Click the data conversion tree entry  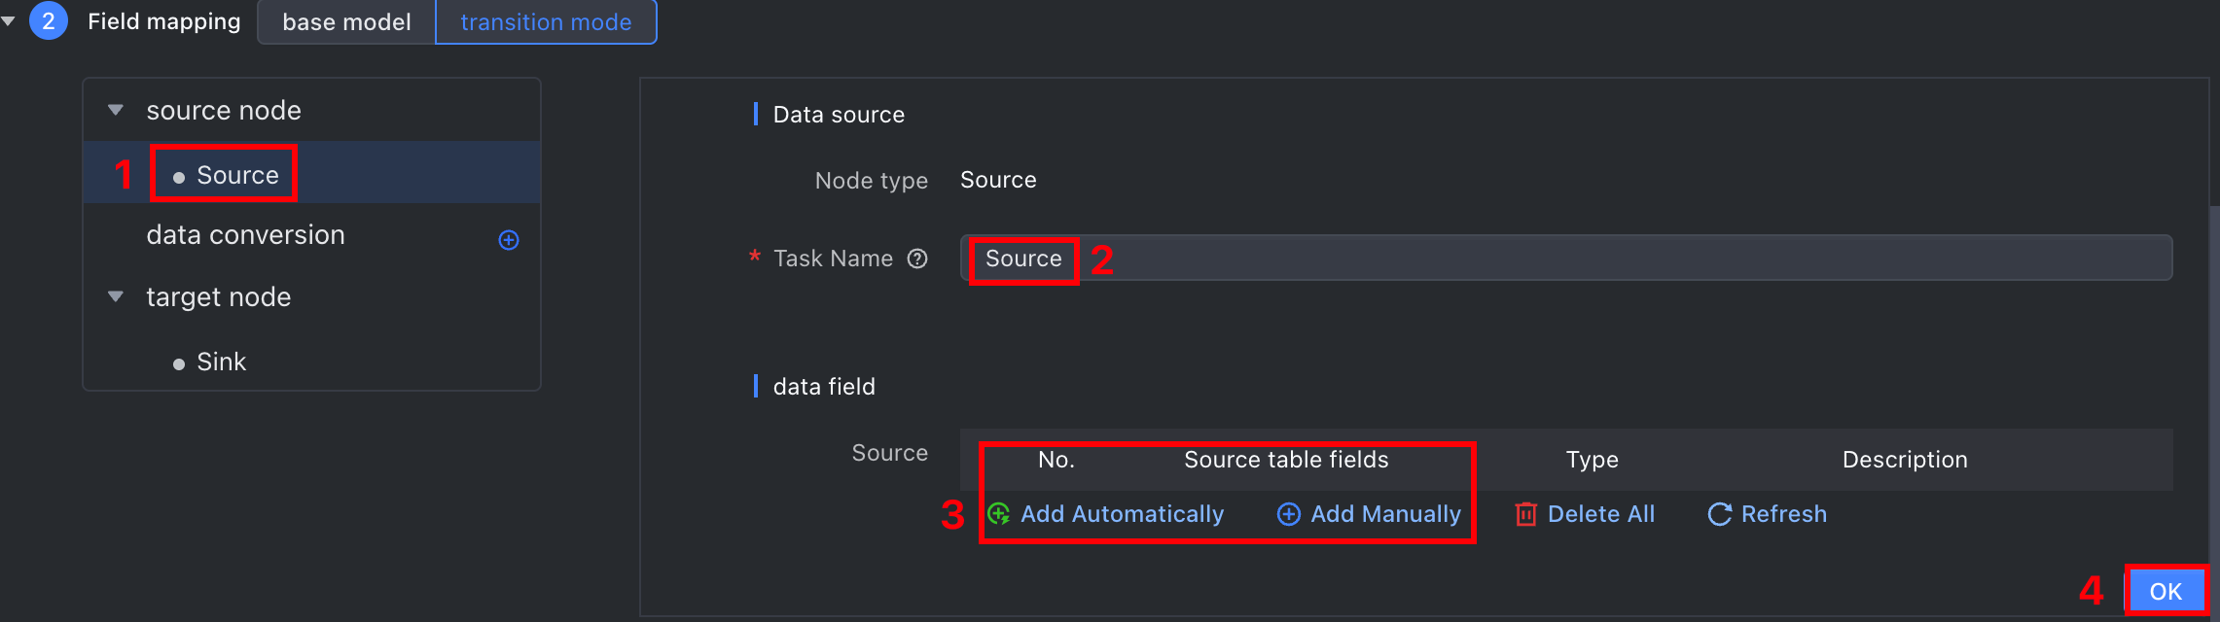point(246,235)
